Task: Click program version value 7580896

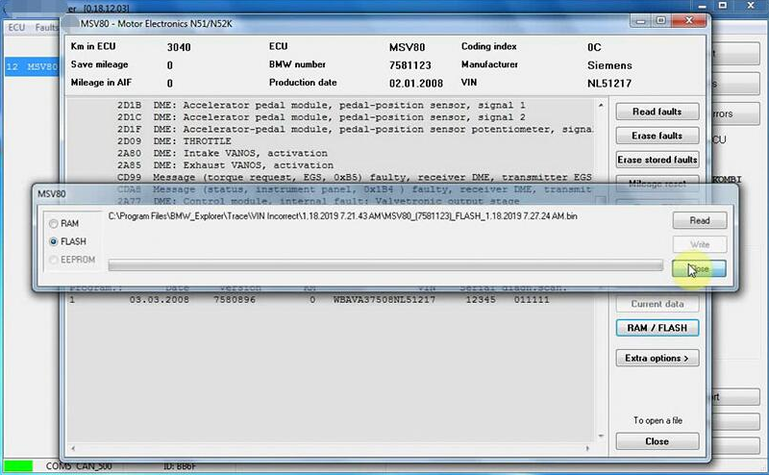Action: tap(235, 299)
